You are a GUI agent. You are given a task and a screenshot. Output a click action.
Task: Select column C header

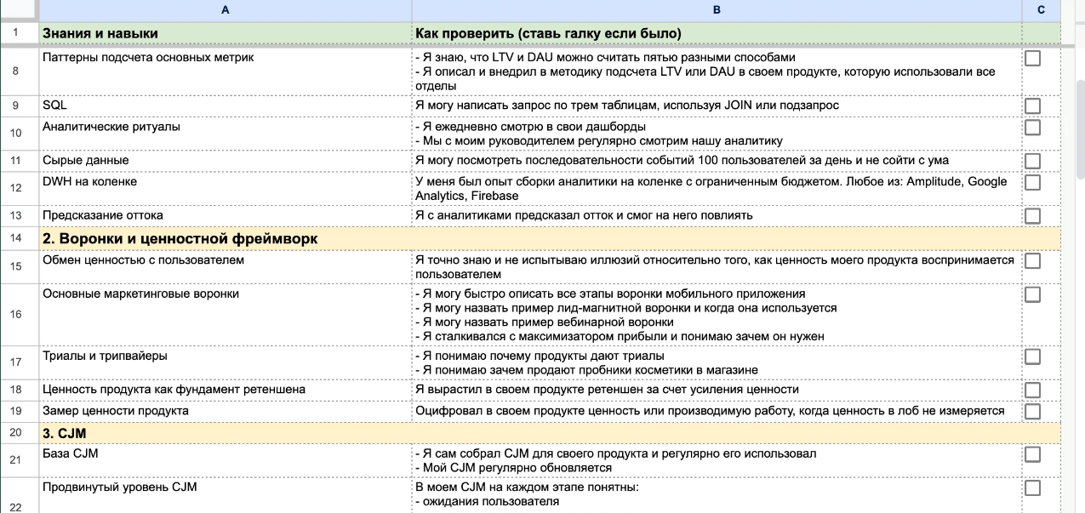coord(1042,10)
